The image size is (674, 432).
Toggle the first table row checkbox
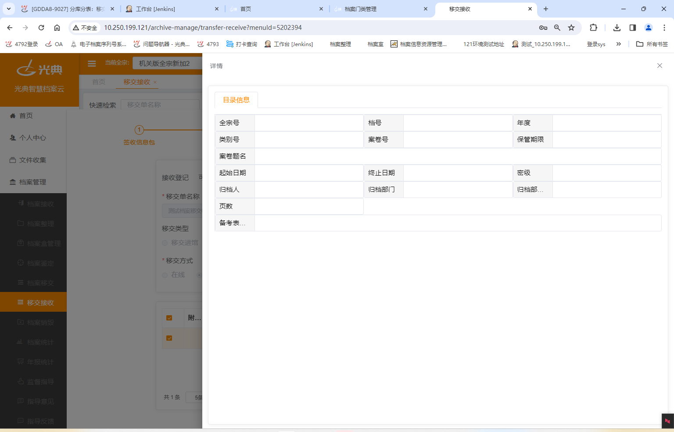click(169, 338)
